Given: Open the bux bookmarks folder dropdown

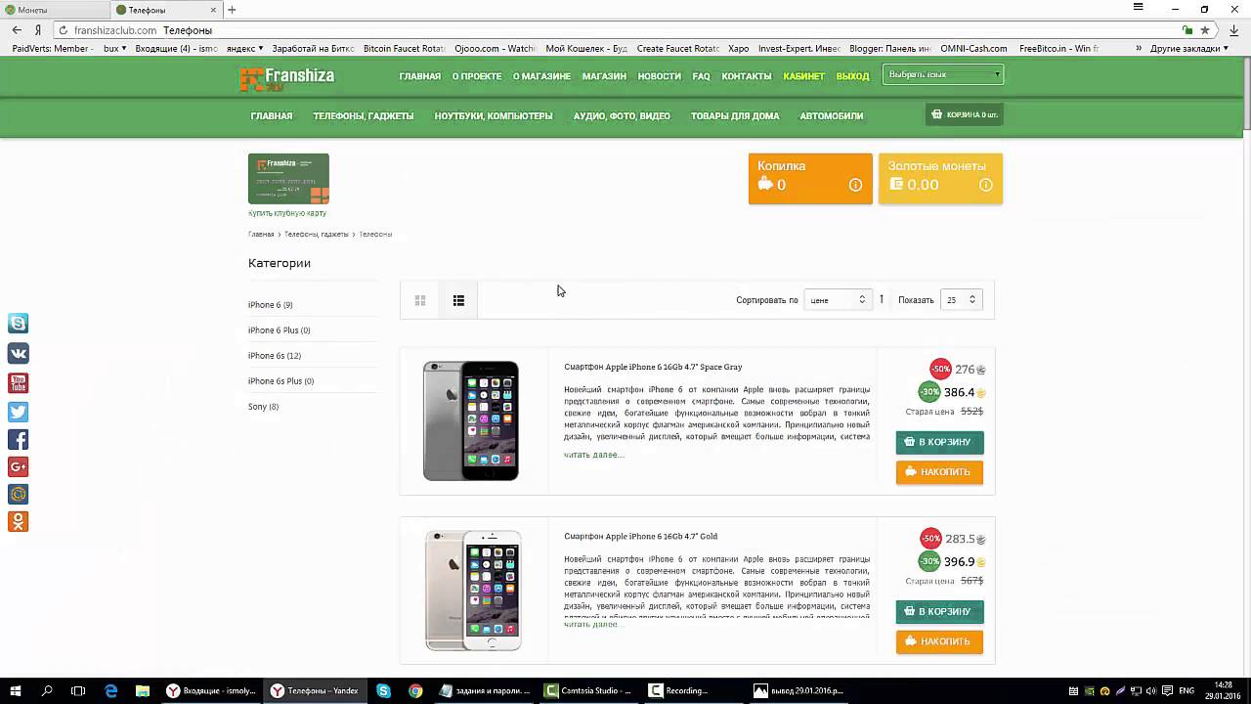Looking at the screenshot, I should tap(115, 48).
